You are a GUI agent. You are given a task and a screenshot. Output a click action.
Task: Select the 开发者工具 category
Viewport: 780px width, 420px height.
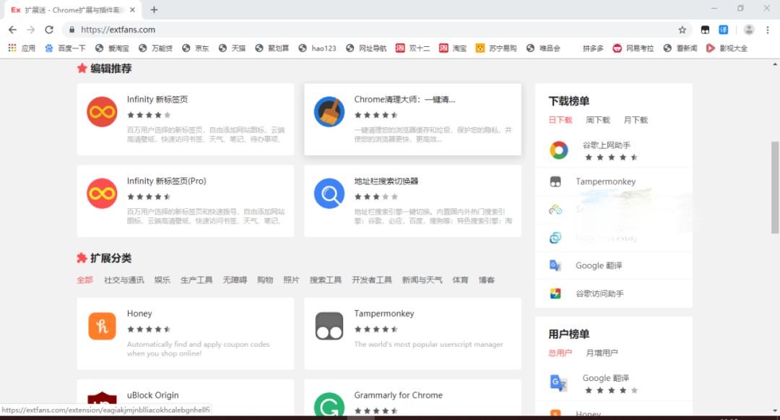pyautogui.click(x=372, y=280)
